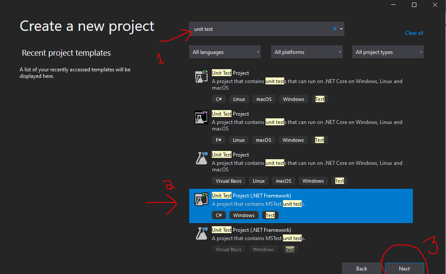Click inside the unit test search field

(262, 29)
